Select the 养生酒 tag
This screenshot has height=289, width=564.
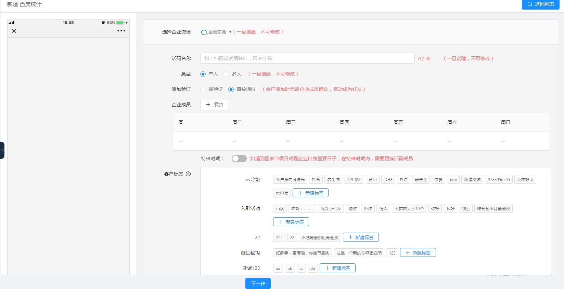333,179
